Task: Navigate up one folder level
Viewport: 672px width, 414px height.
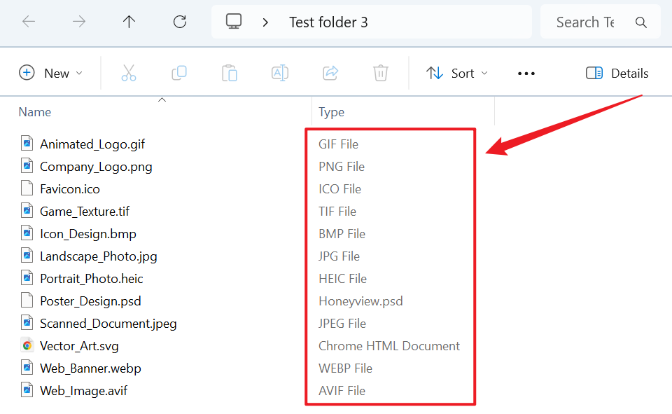Action: 129,22
